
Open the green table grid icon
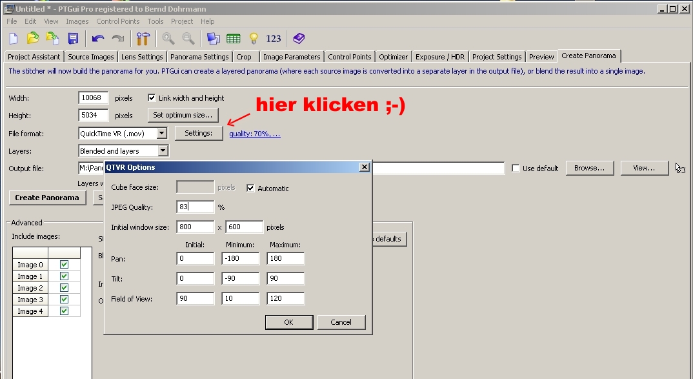[233, 39]
